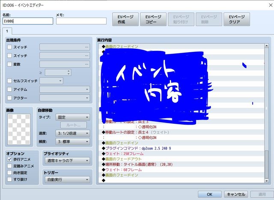Check the すり抜け option
Screen dimensions: 274x200
(9, 179)
